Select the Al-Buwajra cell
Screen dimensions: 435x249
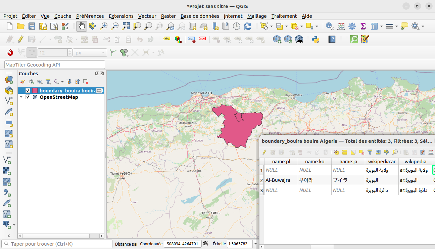pos(281,180)
